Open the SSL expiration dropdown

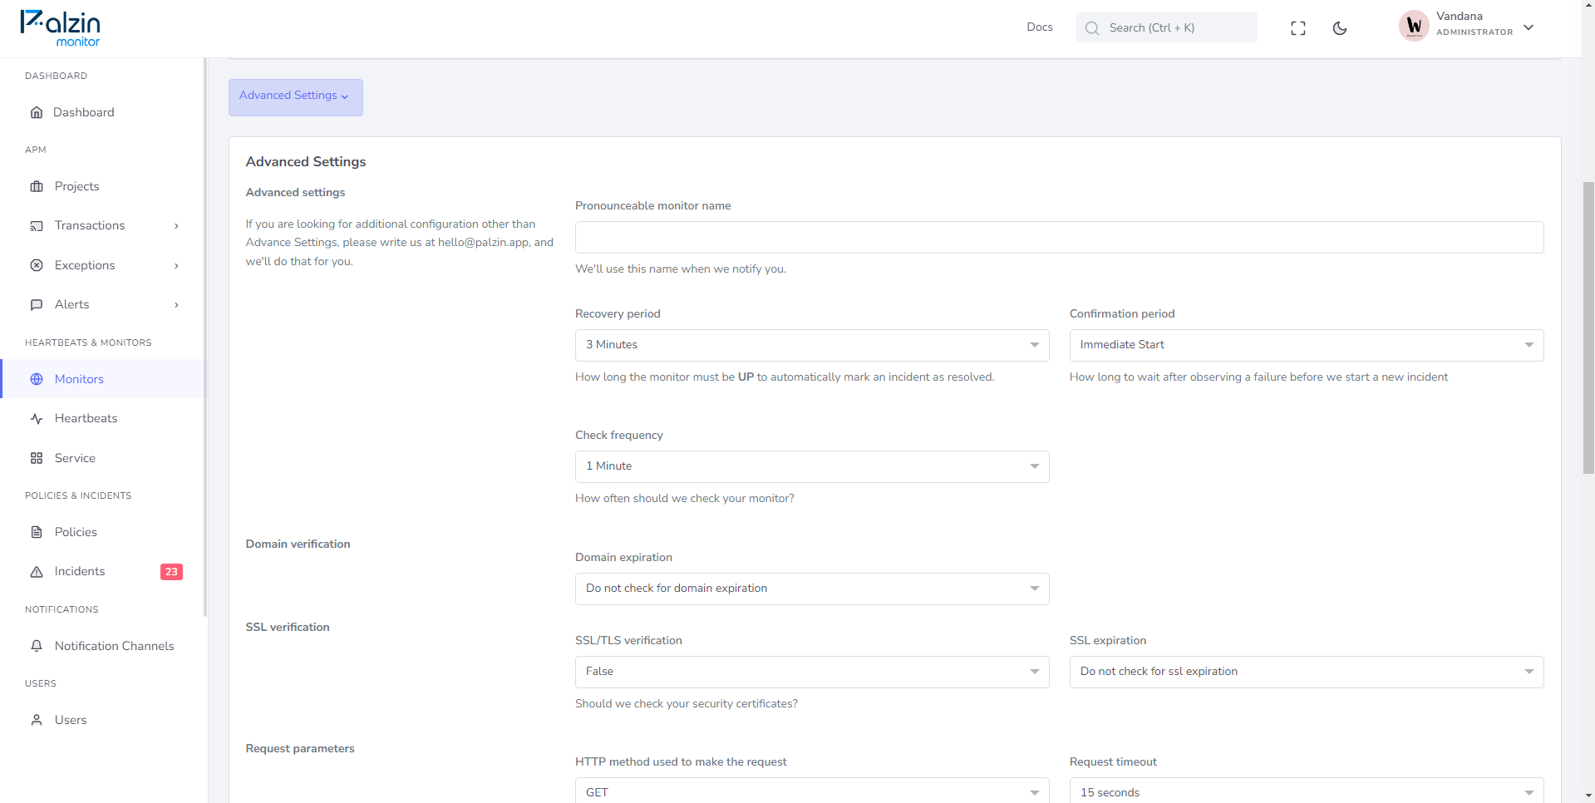coord(1307,672)
